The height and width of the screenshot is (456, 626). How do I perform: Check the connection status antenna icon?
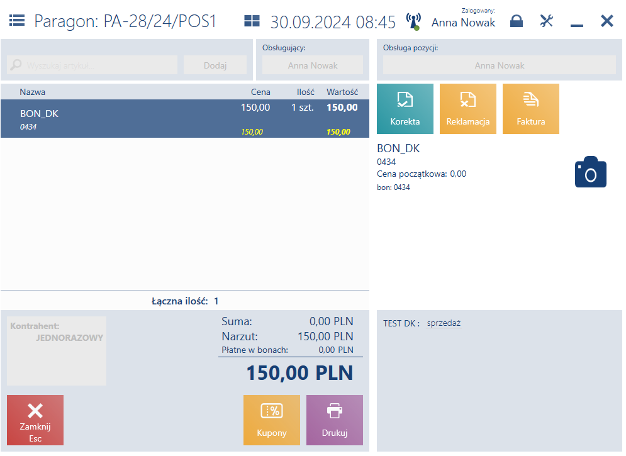pos(413,21)
